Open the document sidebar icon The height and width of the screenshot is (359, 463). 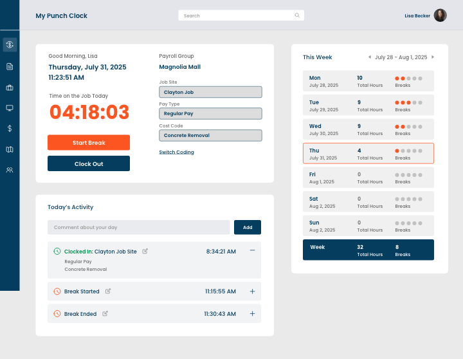coord(10,66)
